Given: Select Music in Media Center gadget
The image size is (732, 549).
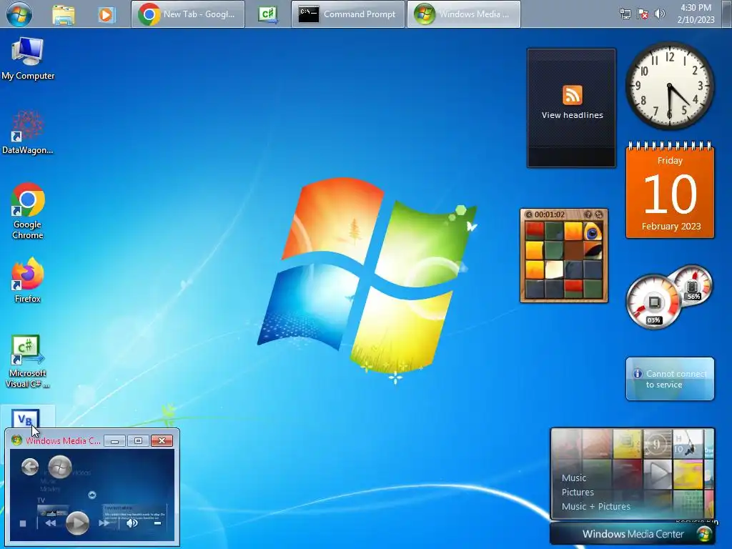Looking at the screenshot, I should click(574, 478).
